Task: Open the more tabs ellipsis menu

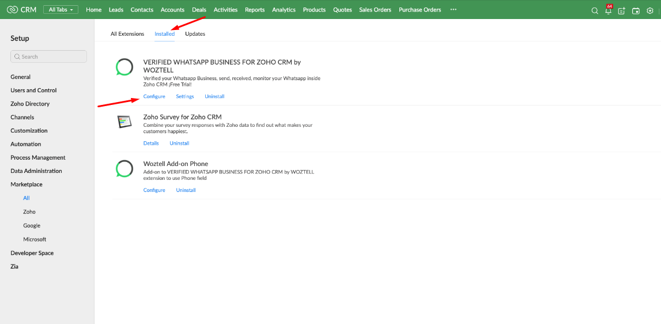Action: pyautogui.click(x=454, y=10)
